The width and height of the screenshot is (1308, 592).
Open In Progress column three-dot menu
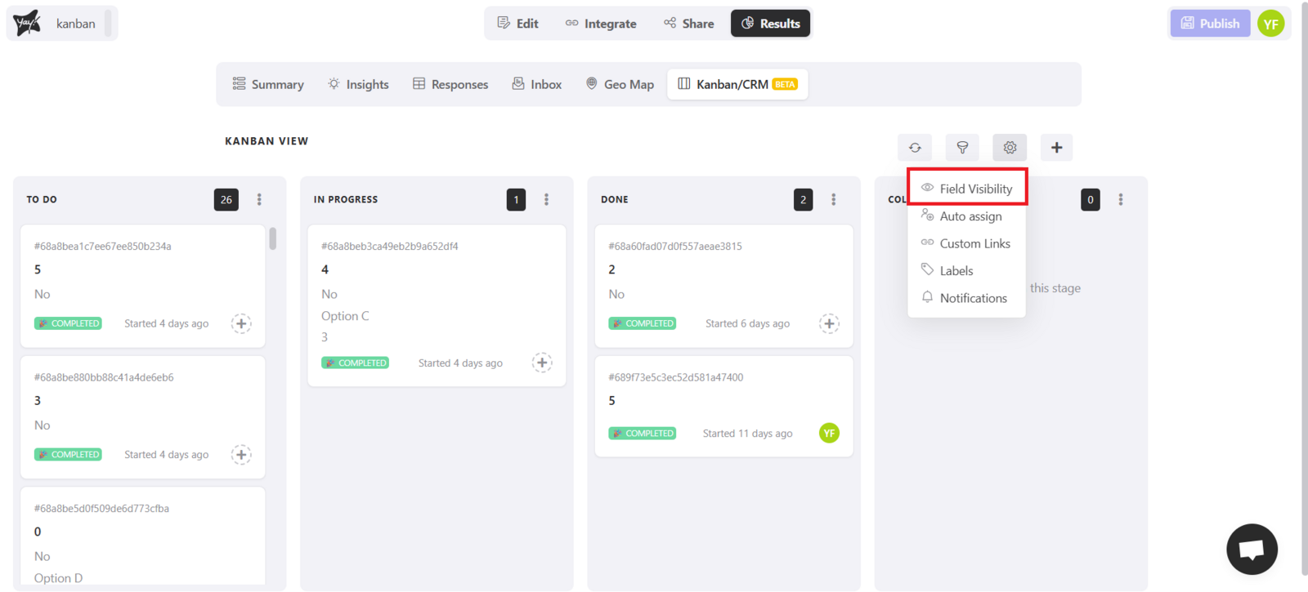[546, 199]
